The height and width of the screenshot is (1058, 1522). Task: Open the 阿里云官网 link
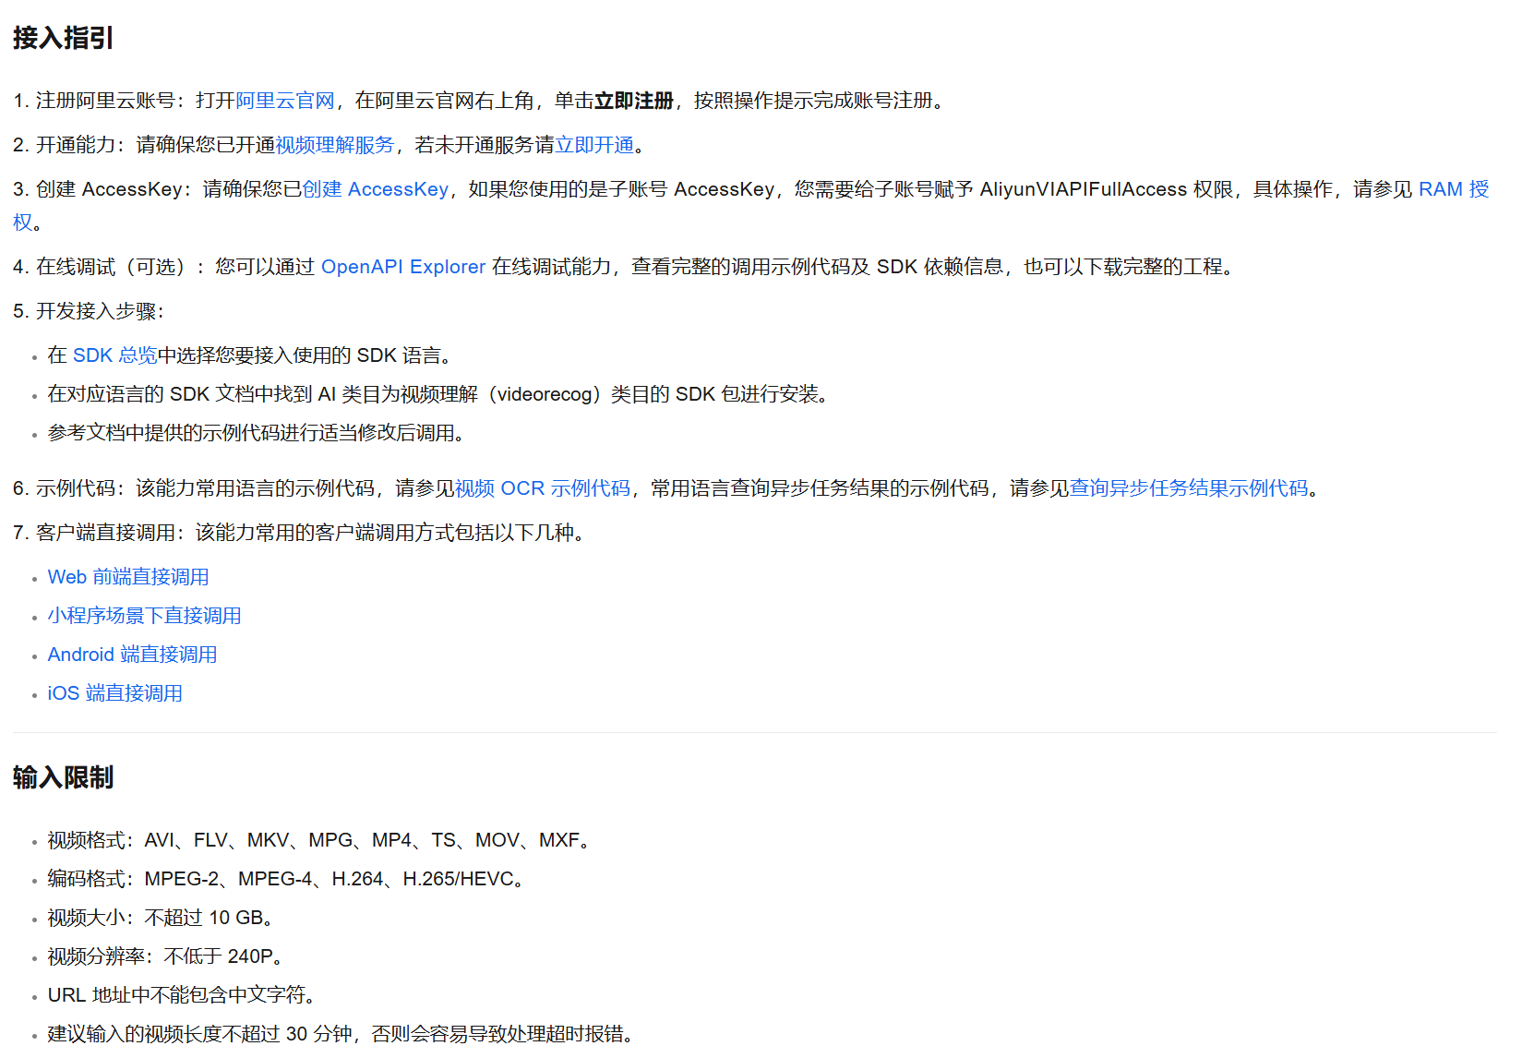tap(285, 101)
